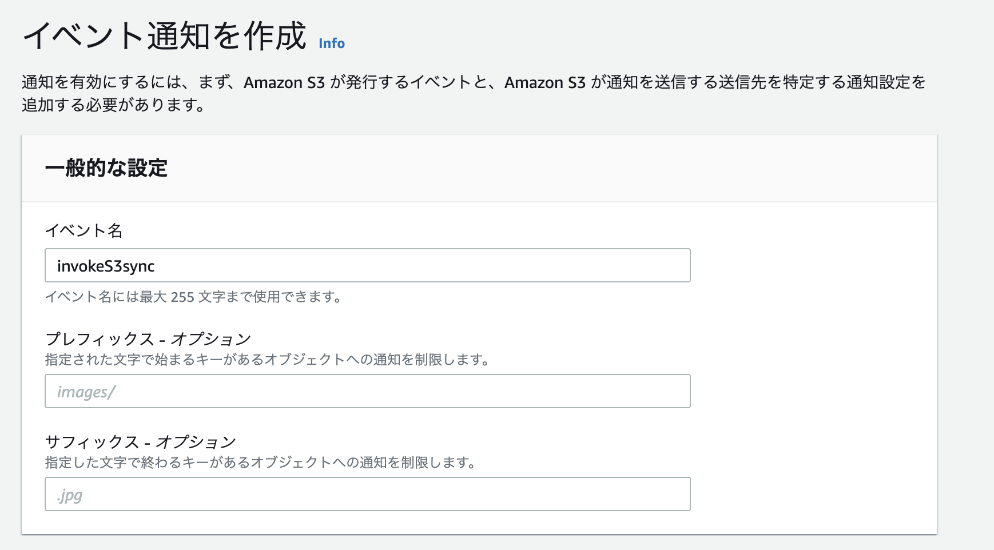
Task: Click the プレフィックス - オプション label
Action: (148, 338)
